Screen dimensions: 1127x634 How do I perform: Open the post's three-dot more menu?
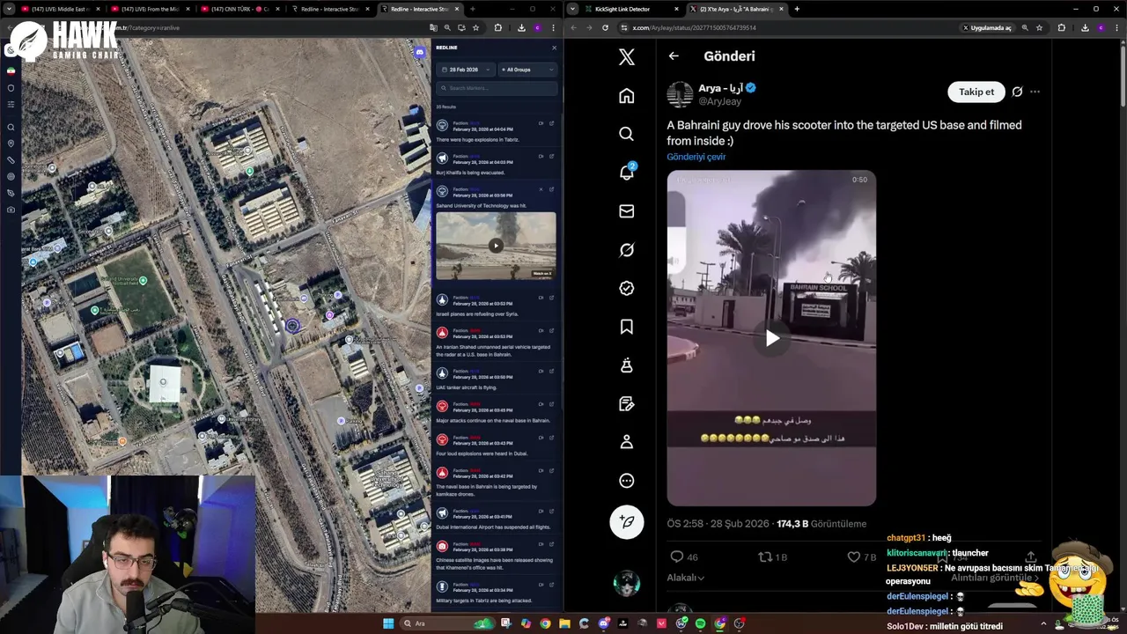(x=1035, y=92)
